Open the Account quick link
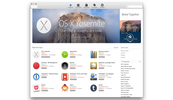This screenshot has width=173, height=100. pos(123,53)
